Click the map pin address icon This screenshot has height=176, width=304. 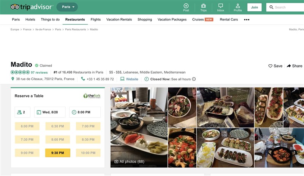(13, 79)
